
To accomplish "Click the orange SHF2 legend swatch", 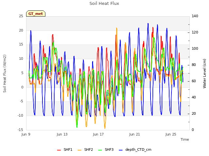I will 79,150.
